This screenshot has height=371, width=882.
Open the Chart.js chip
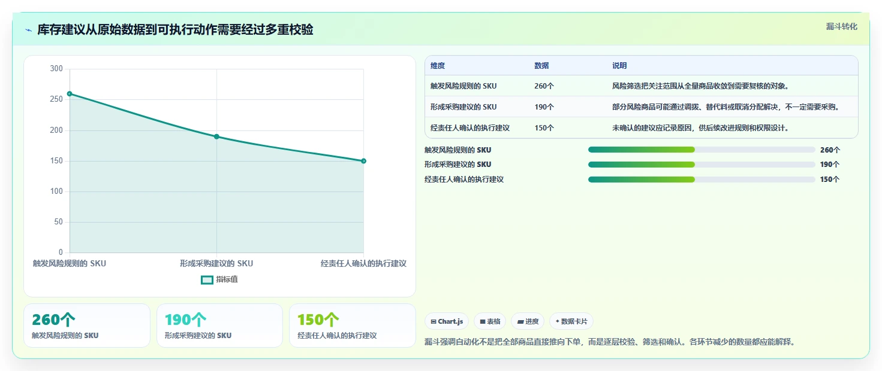[x=447, y=321]
